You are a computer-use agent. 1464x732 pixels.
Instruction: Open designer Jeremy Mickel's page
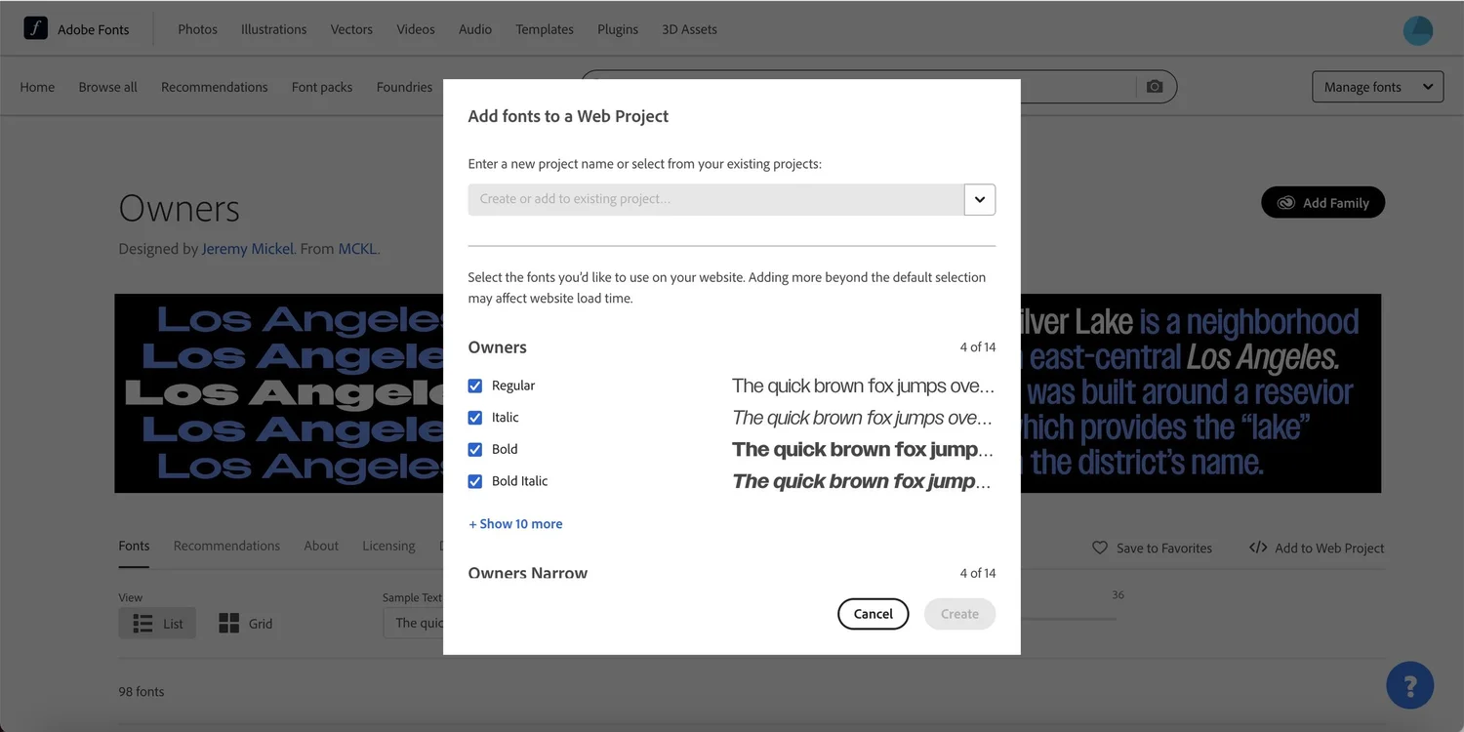(247, 248)
